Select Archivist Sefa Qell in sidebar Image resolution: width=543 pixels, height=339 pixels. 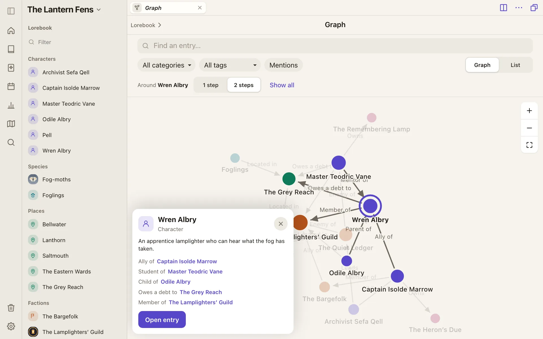(66, 72)
